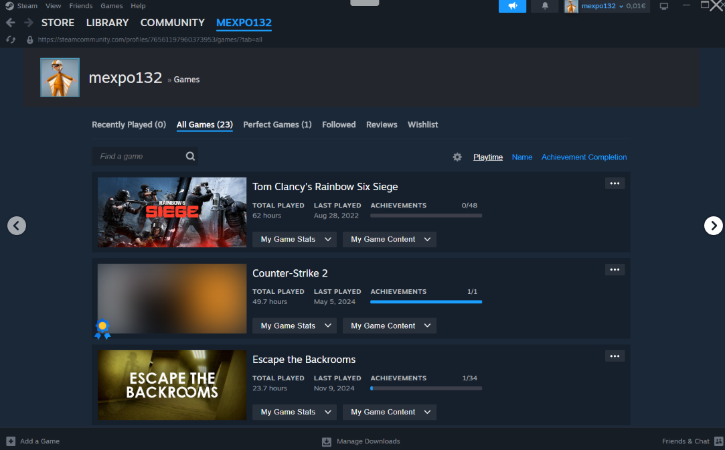Switch to the Followed tab

pyautogui.click(x=339, y=125)
